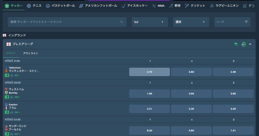Open stats bar-chart icon for West Ham match
Image resolution: width=259 pixels, height=136 pixels.
click(x=12, y=97)
